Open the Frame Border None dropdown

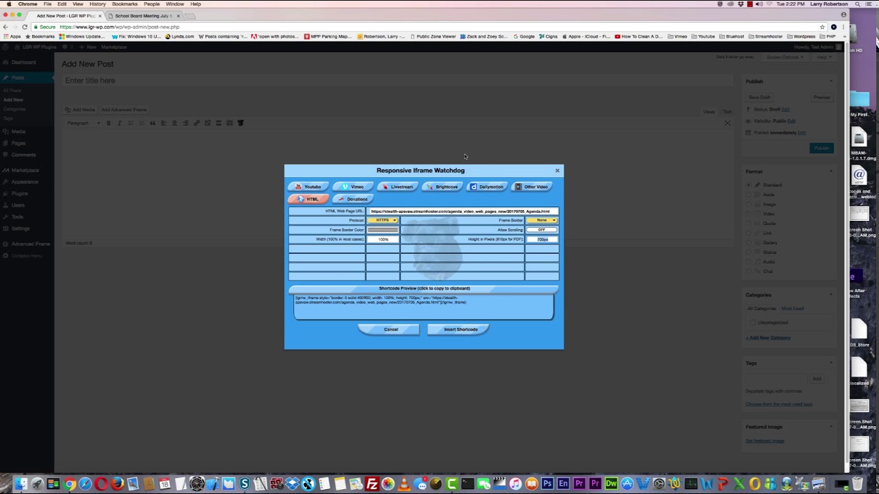coord(542,220)
